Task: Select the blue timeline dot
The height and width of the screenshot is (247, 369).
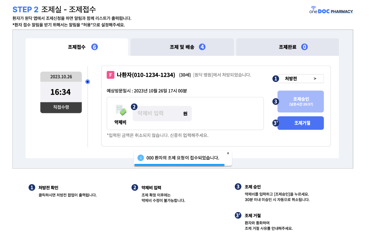Action: [88, 82]
